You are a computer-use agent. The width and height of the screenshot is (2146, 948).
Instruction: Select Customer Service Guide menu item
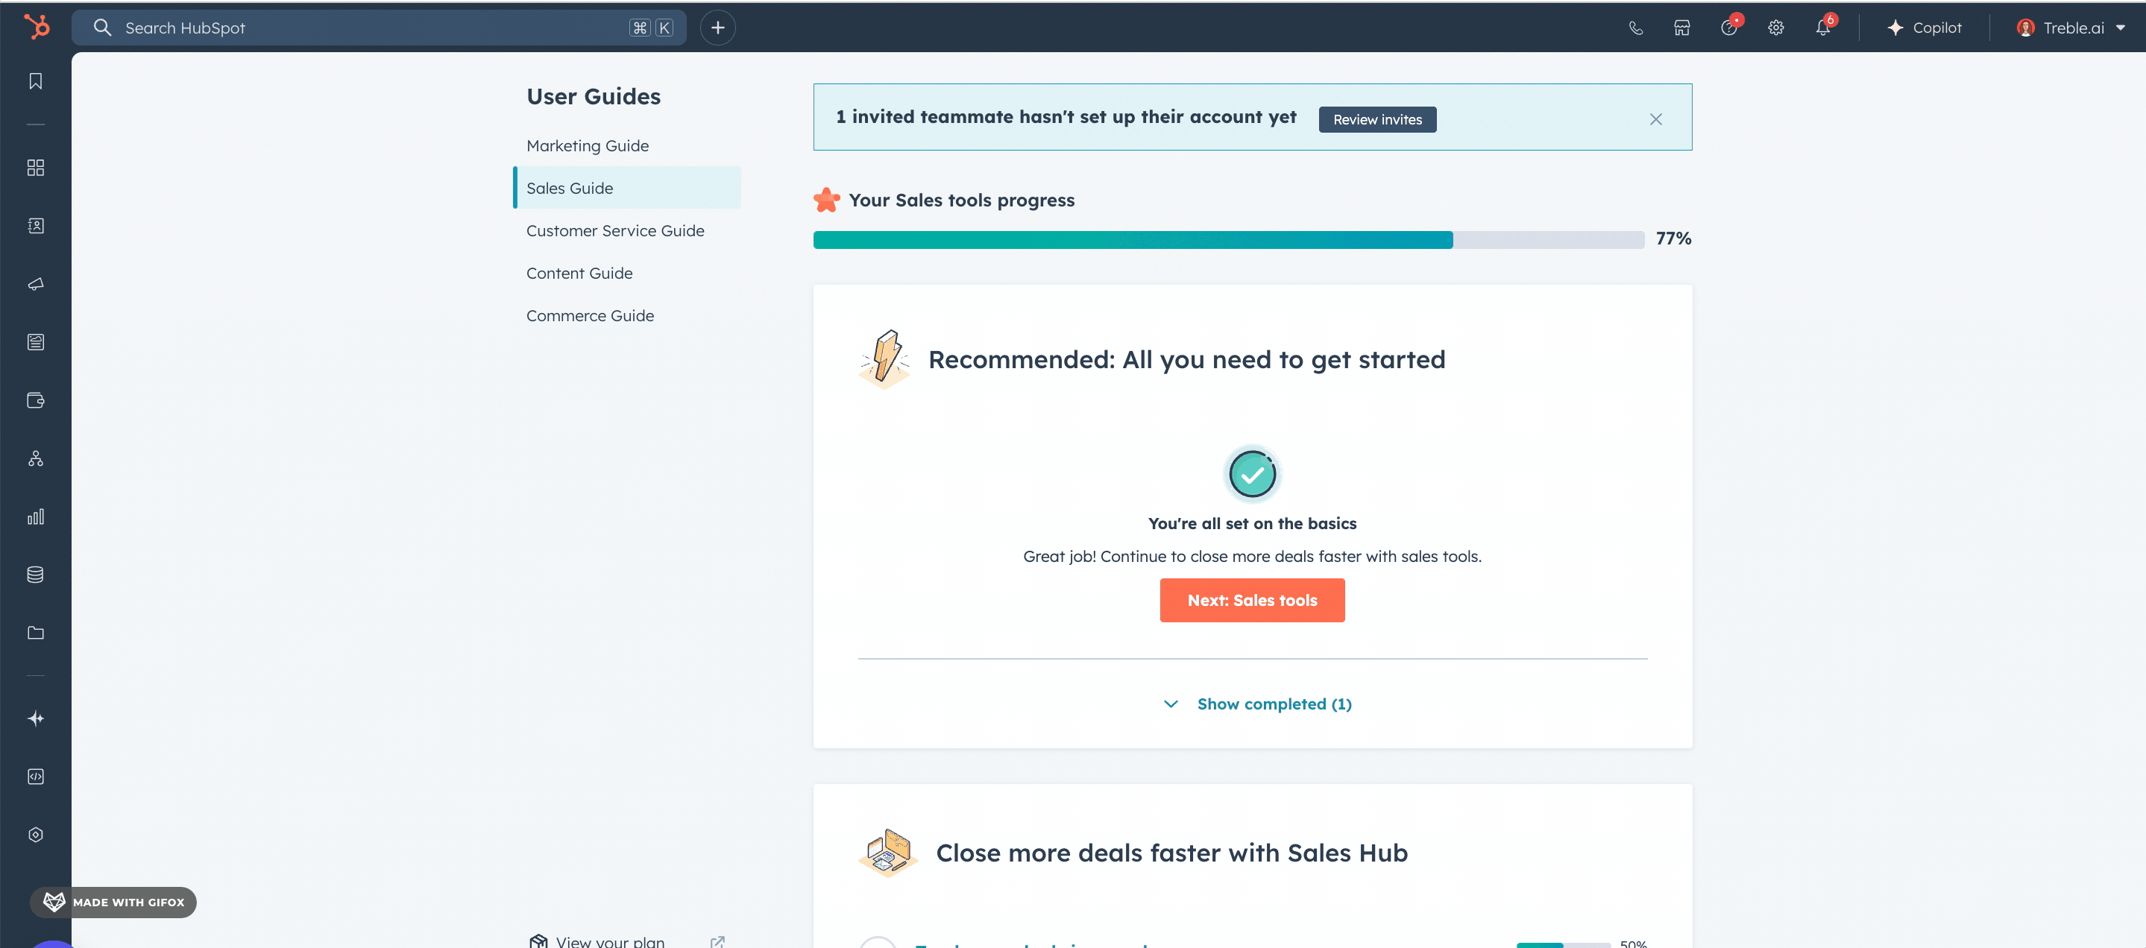[x=615, y=230]
